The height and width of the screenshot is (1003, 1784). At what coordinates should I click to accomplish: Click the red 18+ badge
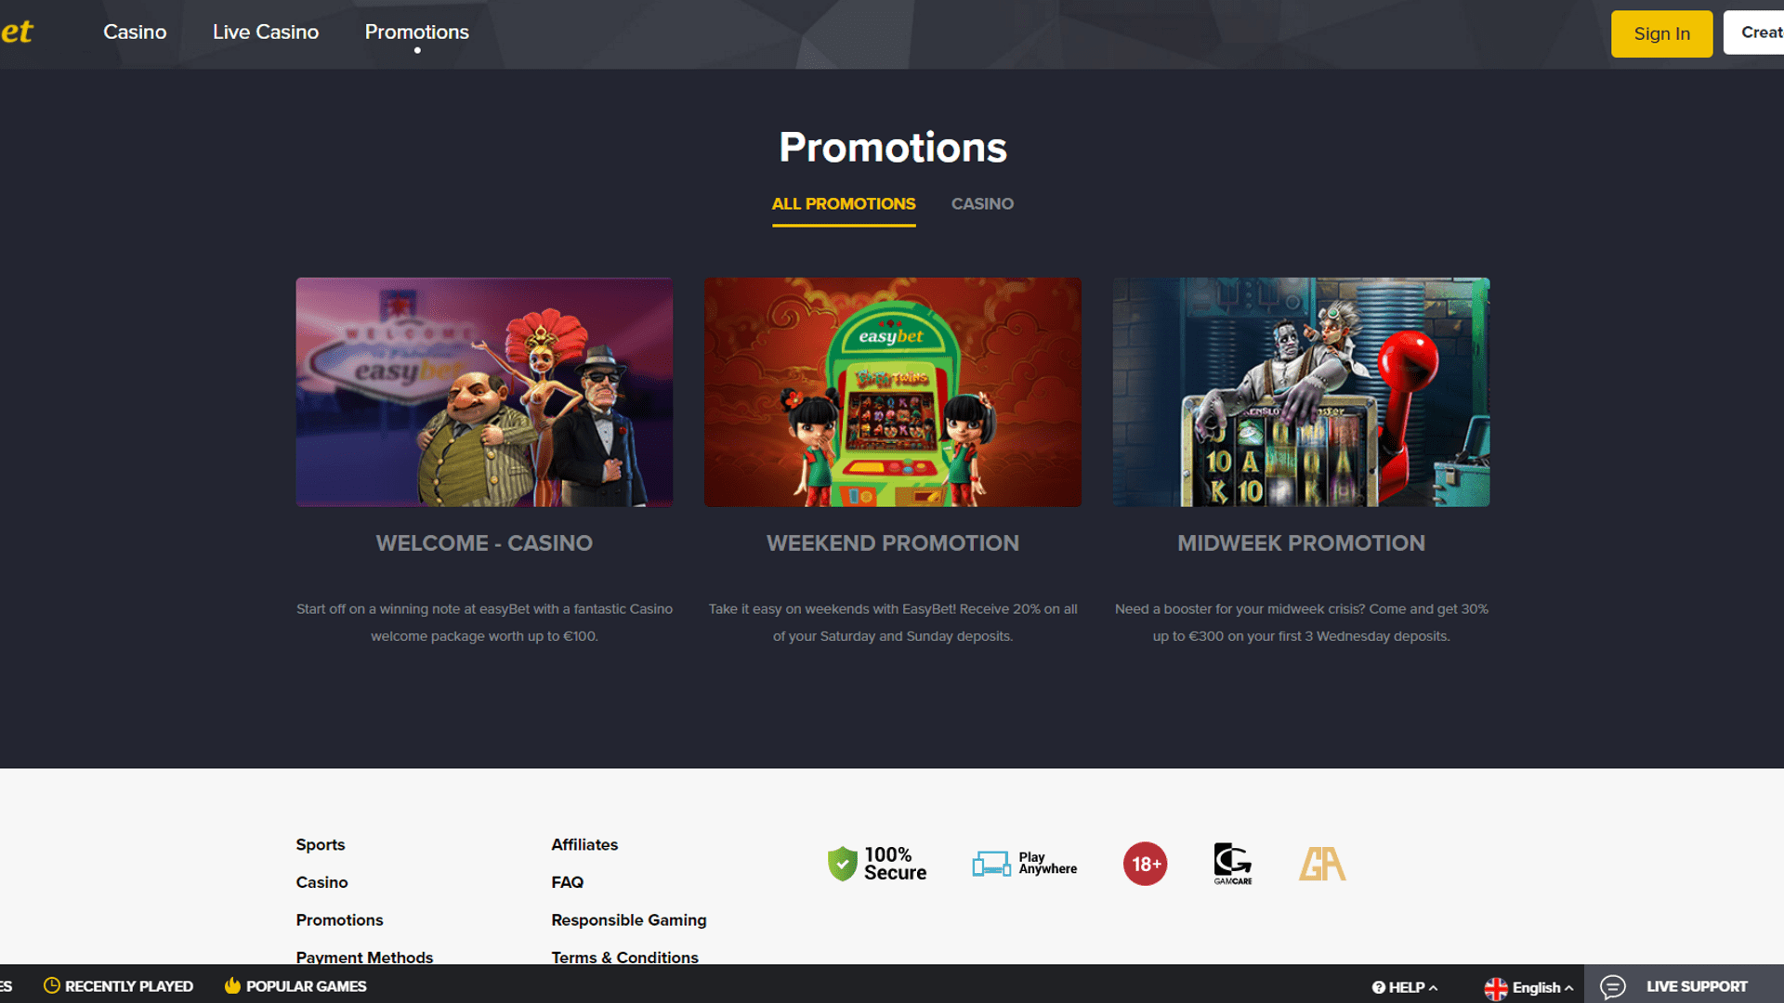pos(1145,864)
